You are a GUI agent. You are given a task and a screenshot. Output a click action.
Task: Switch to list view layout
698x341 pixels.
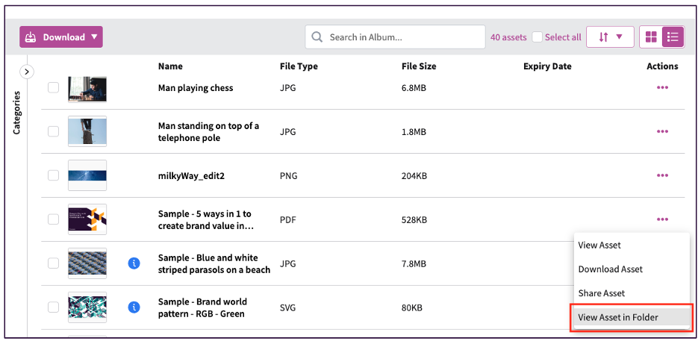673,37
